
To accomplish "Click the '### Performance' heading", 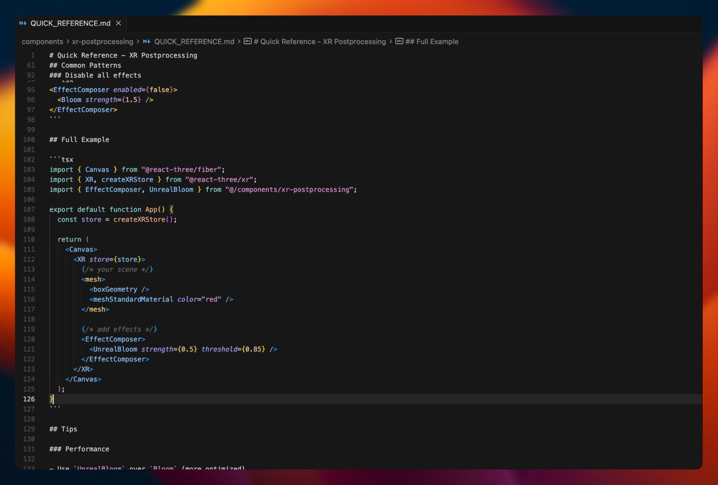I will [80, 449].
